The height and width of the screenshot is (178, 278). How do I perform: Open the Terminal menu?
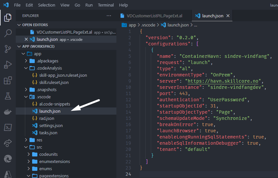coord(106,5)
